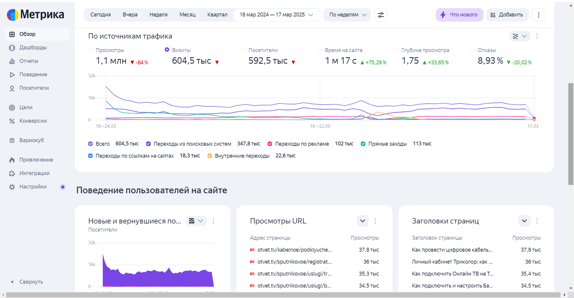Viewport: 574px width, 298px height.
Task: Expand the По неделям grouping dropdown
Action: [x=347, y=15]
